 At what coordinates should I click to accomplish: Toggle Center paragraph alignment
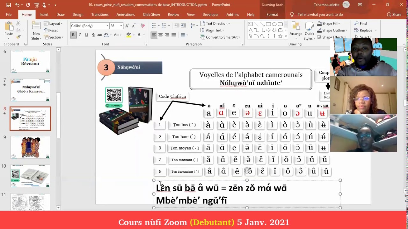[x=161, y=35]
